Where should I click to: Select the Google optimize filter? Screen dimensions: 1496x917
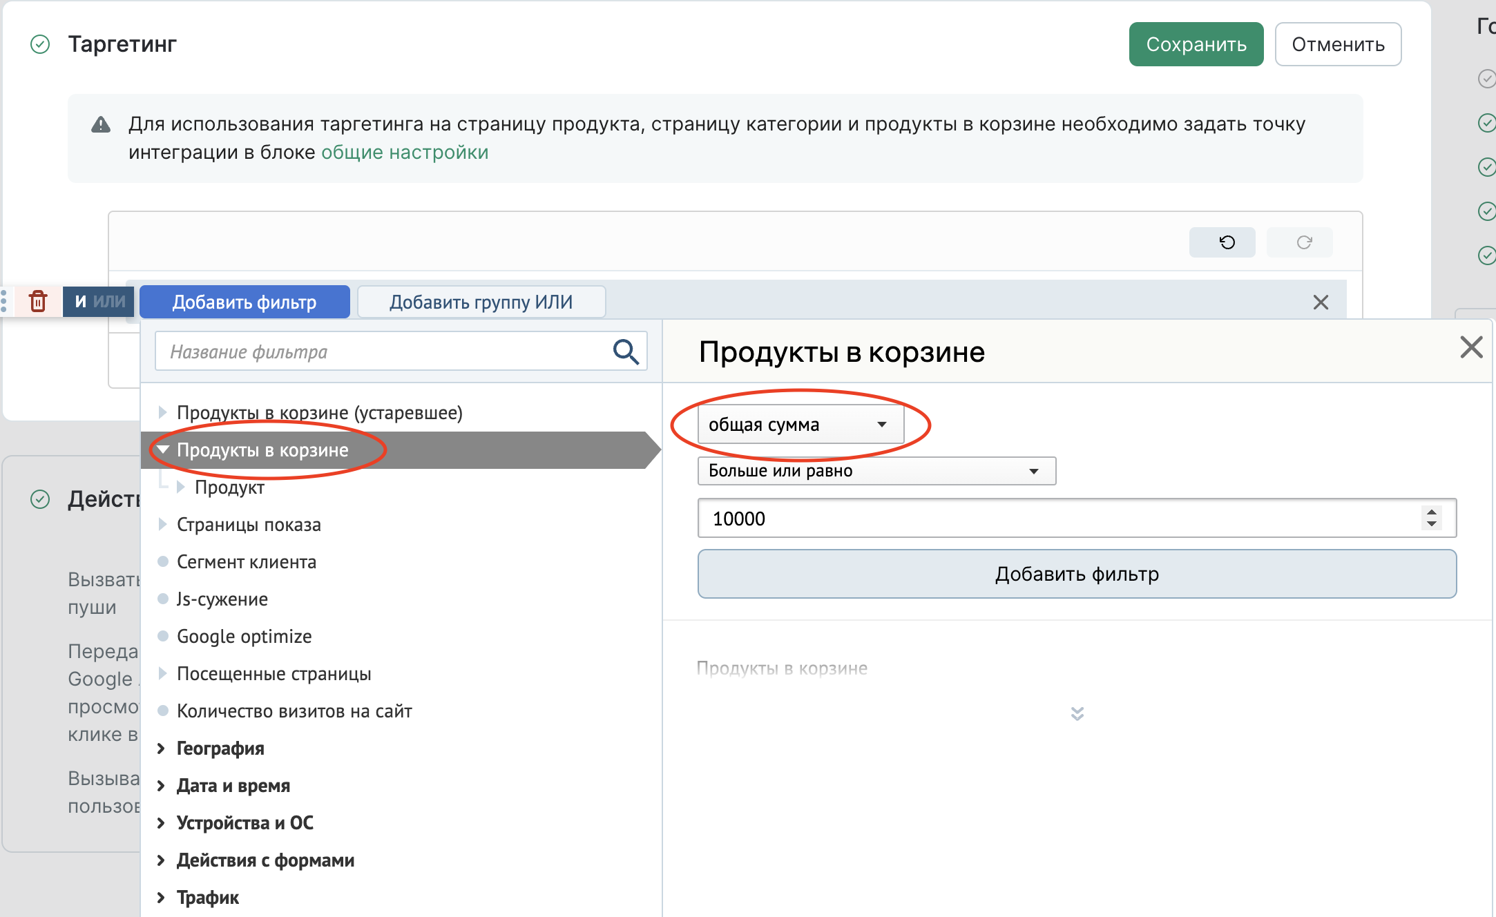[x=244, y=636]
